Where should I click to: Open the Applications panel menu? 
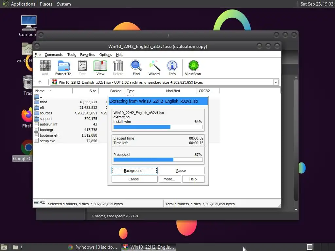click(x=23, y=4)
